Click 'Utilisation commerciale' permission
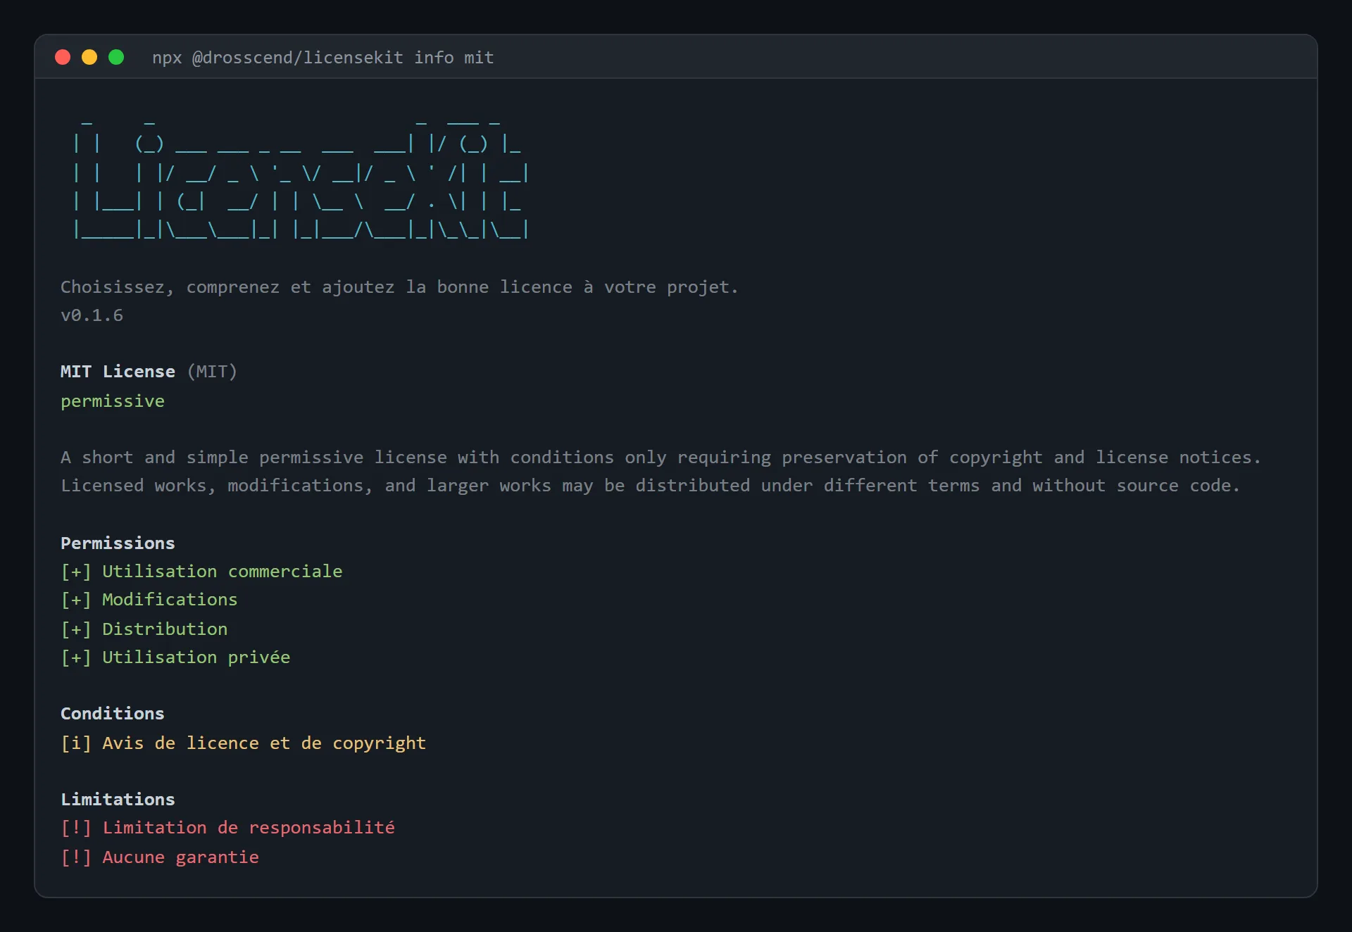This screenshot has width=1352, height=932. coord(223,572)
